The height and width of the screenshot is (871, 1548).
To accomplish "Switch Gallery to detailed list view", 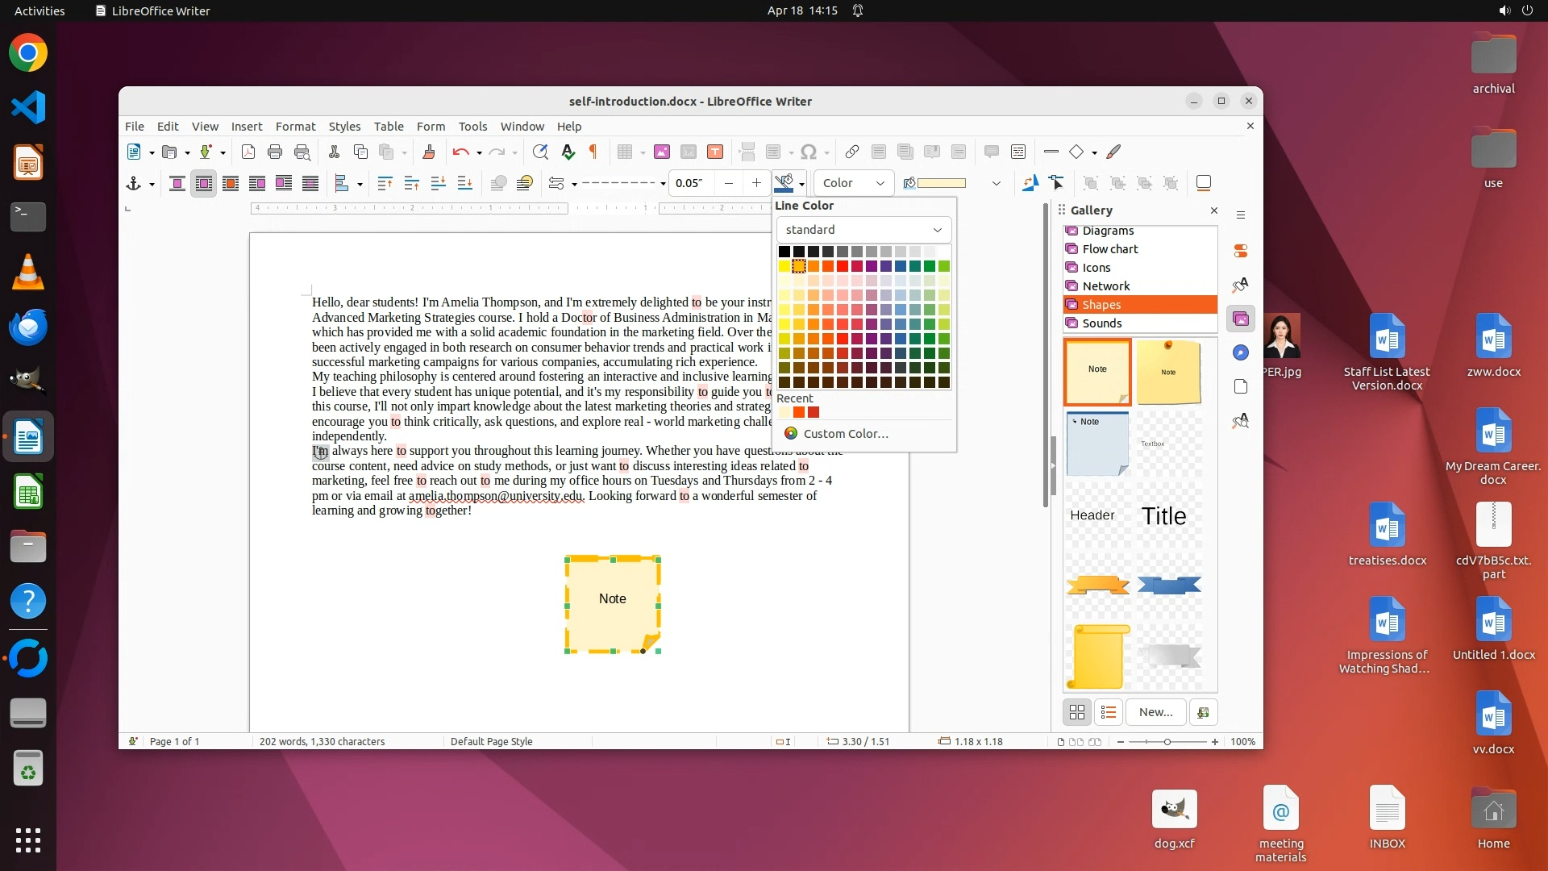I will tap(1109, 712).
